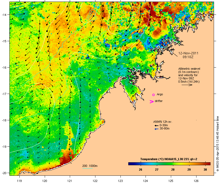The image size is (221, 183).
Task: Click the 0-30m depth label
Action: (x=164, y=125)
